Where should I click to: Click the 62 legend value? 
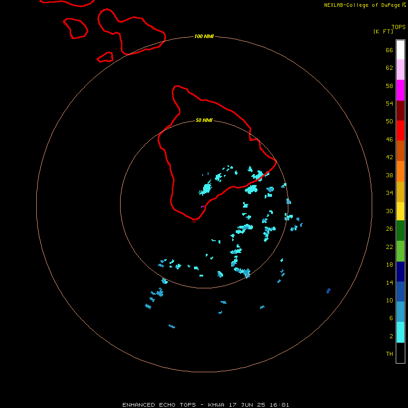pyautogui.click(x=389, y=68)
